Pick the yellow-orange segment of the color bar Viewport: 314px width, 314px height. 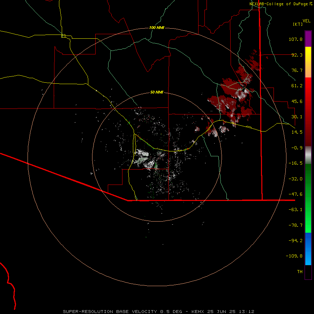click(308, 62)
